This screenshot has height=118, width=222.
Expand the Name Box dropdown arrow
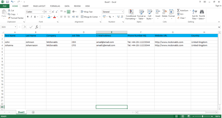[15, 27]
